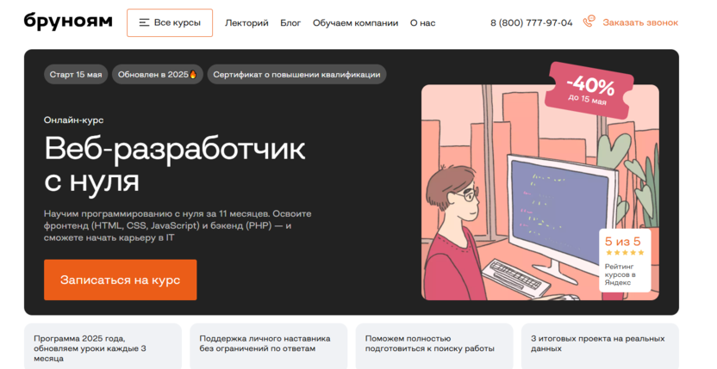
Task: Click the Онлайн-курс label
Action: (73, 120)
